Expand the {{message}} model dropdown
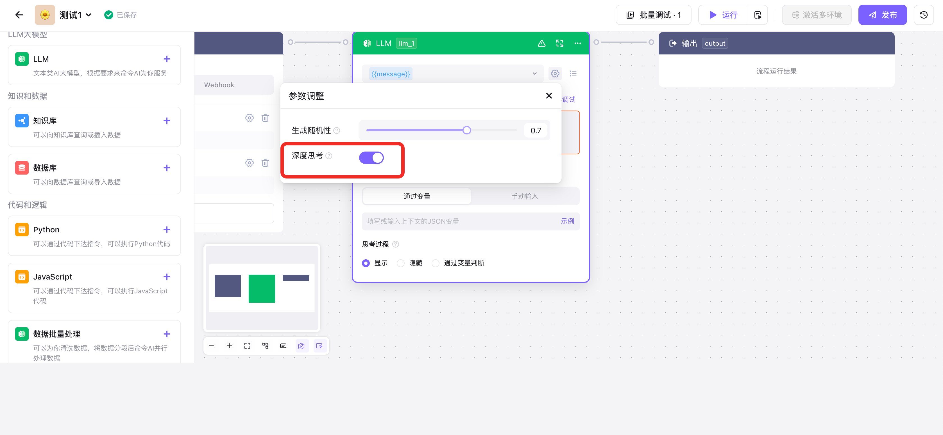The height and width of the screenshot is (435, 943). pos(534,74)
